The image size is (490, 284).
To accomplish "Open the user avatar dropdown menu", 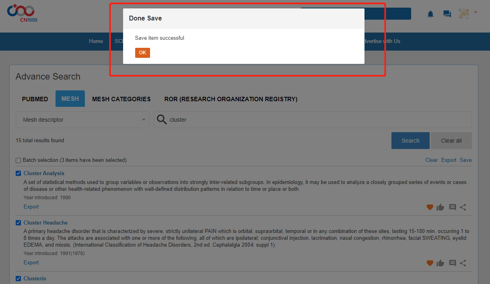I will [468, 13].
